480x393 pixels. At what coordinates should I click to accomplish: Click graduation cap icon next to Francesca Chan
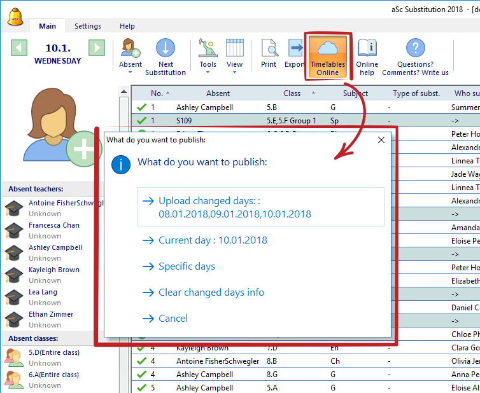[x=14, y=231]
